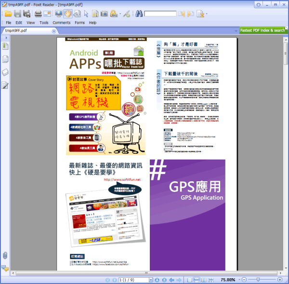Image resolution: width=289 pixels, height=284 pixels.
Task: Open the Bookmarks panel in sidebar
Action: click(x=5, y=46)
